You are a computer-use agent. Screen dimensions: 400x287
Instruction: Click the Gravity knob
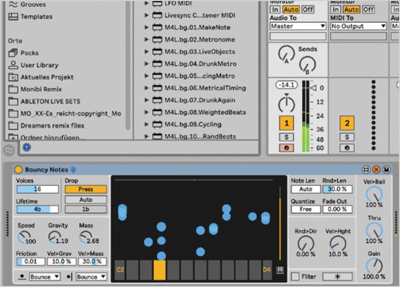tap(55, 237)
